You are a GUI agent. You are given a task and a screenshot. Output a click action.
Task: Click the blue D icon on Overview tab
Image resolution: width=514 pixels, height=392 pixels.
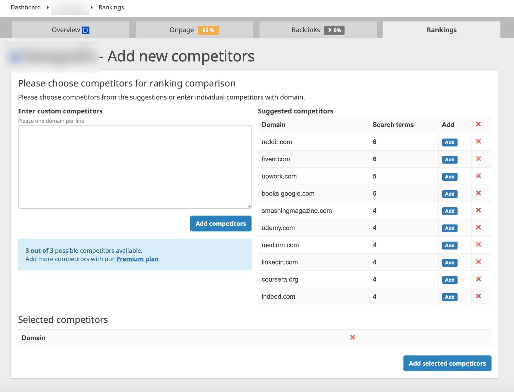click(x=86, y=30)
